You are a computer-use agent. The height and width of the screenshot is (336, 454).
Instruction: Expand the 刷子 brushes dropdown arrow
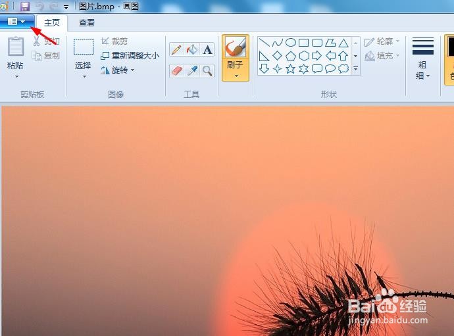tap(236, 76)
